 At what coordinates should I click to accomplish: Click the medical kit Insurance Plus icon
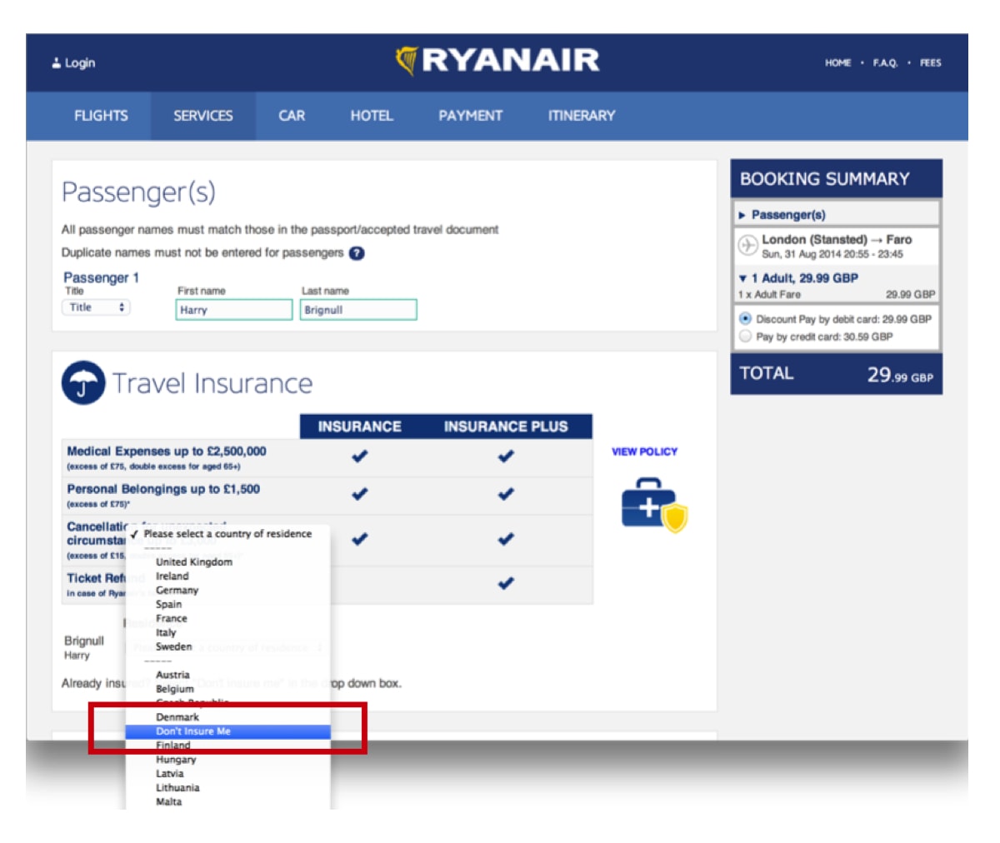coord(646,506)
